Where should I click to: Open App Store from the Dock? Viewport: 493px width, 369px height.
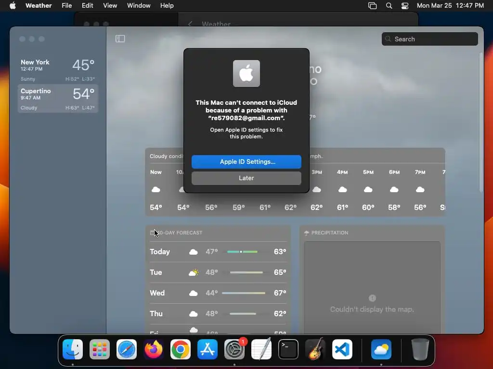coord(208,349)
